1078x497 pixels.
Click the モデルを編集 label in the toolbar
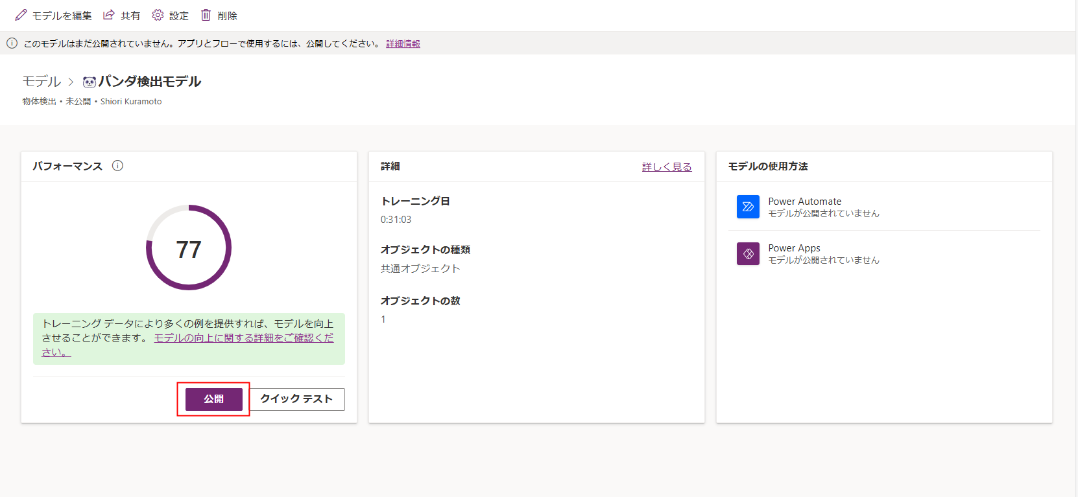62,16
